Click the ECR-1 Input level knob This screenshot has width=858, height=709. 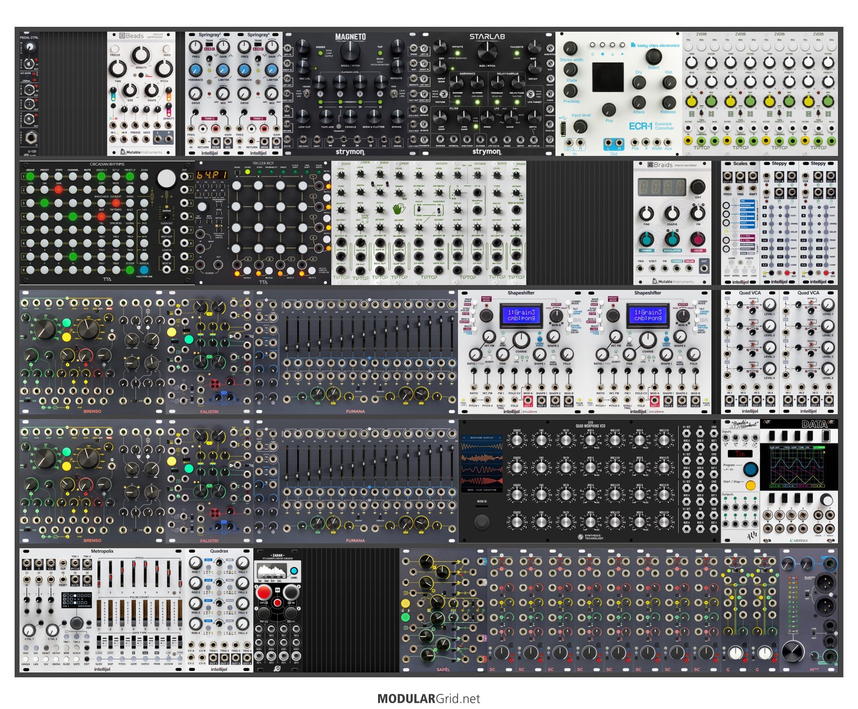580,126
